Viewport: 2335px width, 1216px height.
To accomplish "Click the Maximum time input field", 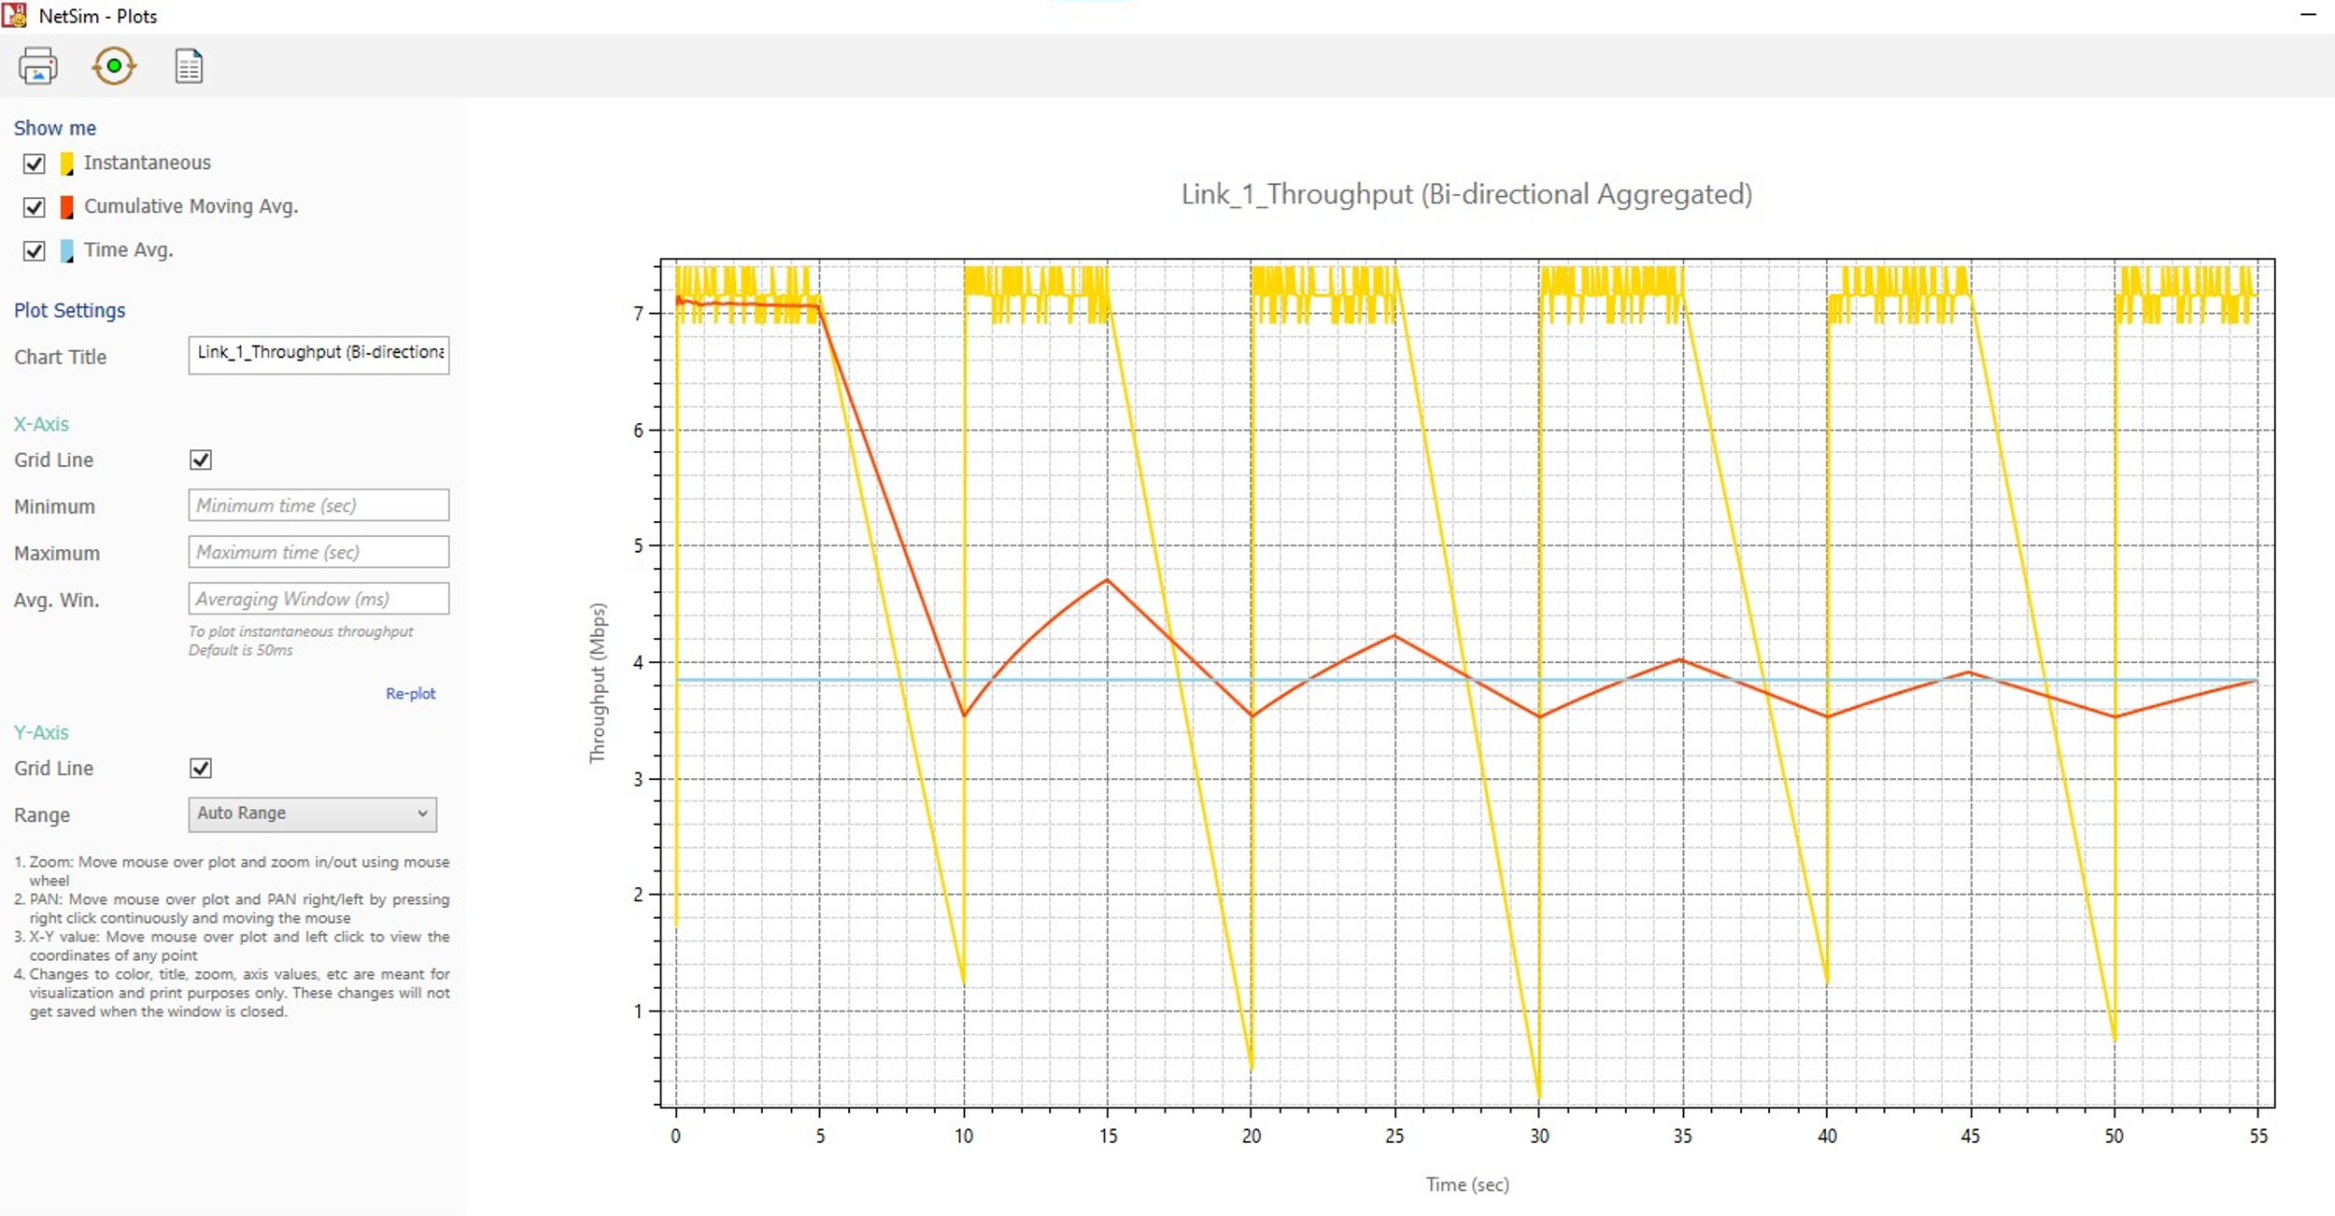I will point(318,552).
